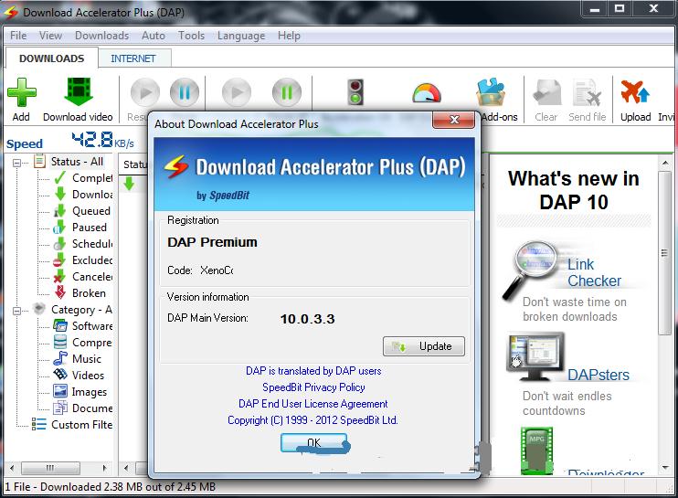Click OK to close About dialog
This screenshot has width=678, height=498.
(314, 442)
